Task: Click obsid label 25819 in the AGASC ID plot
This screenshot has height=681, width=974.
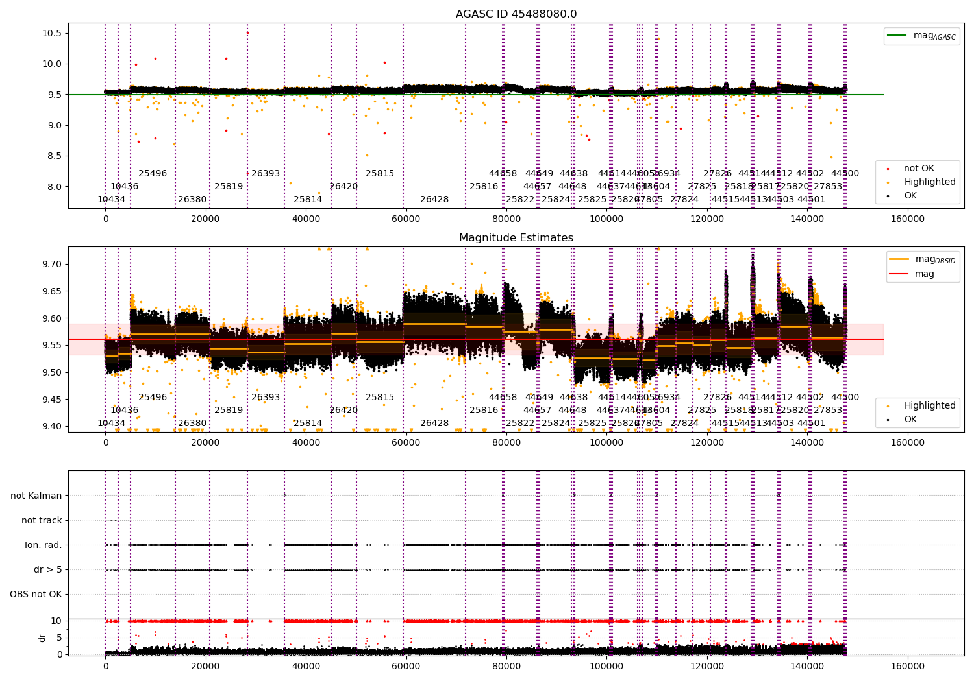Action: point(229,187)
